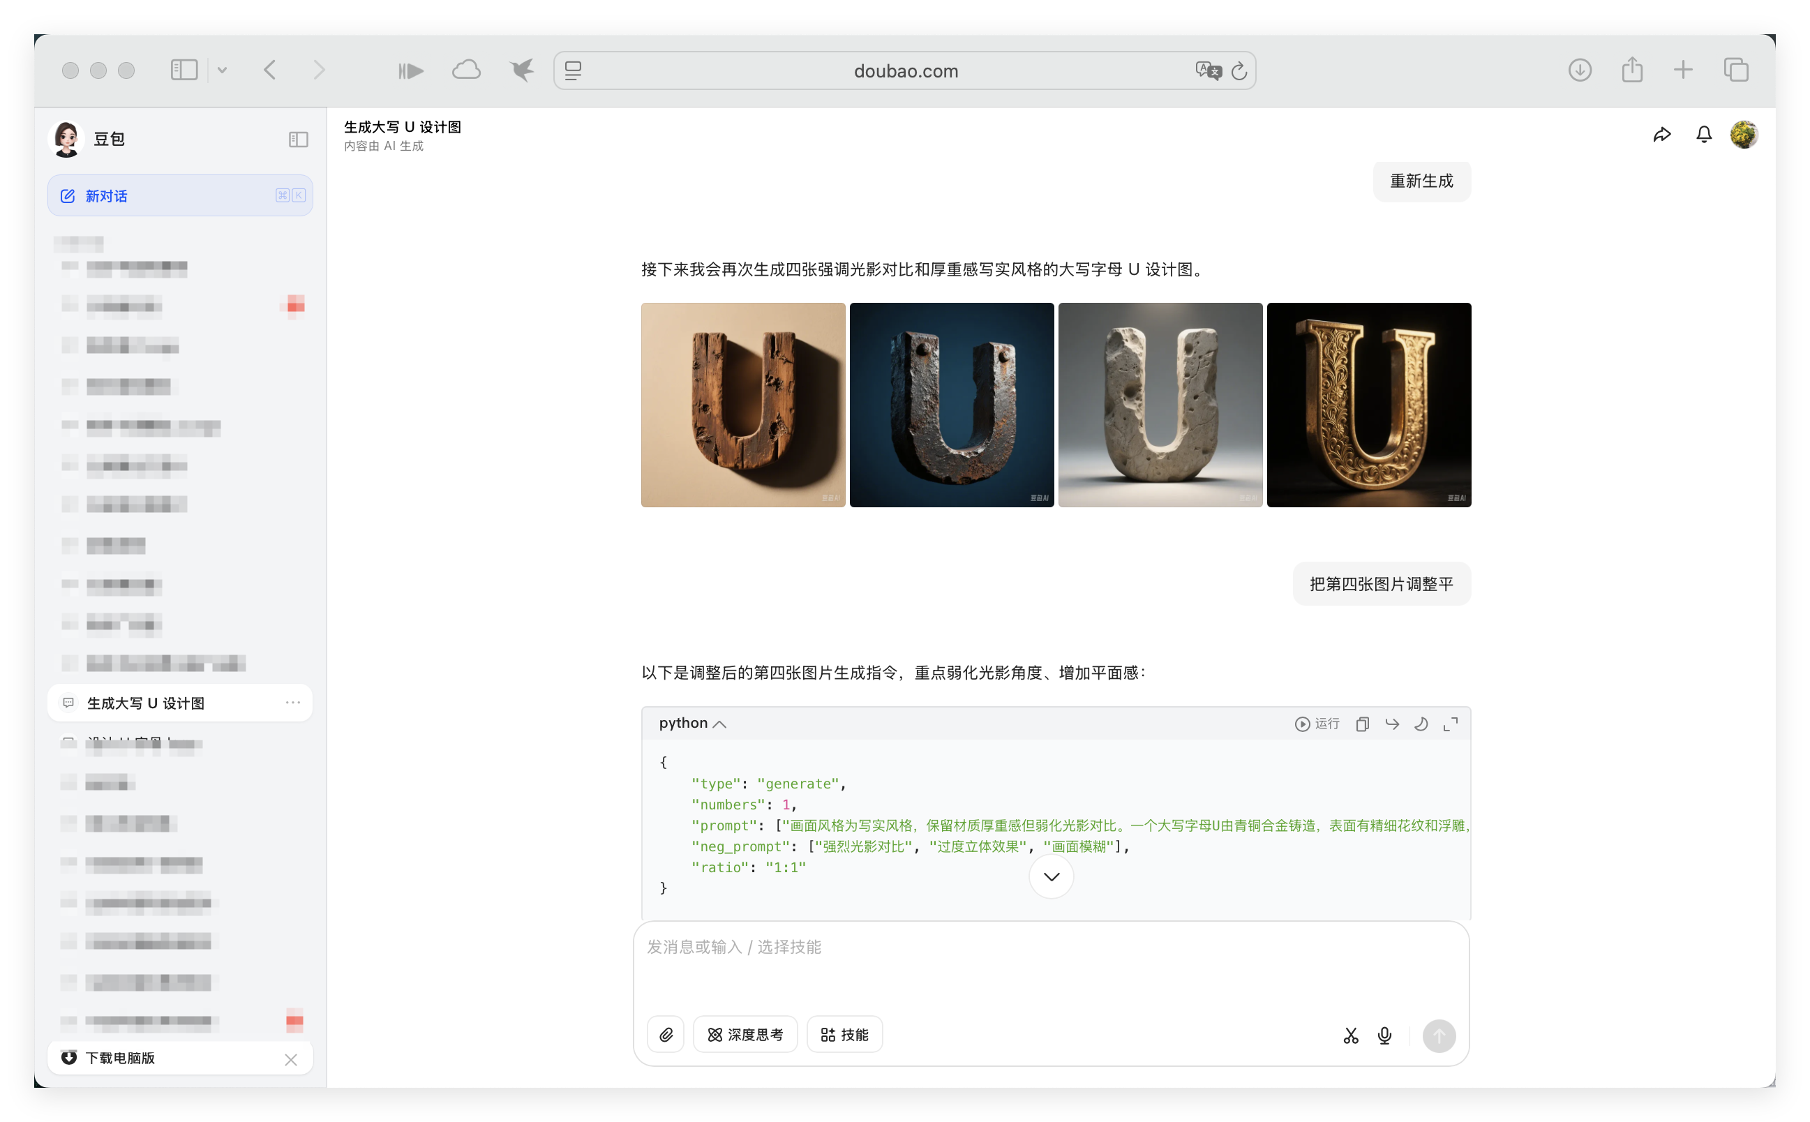Open conversation 生成大写 U 设计图 in sidebar

coord(144,703)
